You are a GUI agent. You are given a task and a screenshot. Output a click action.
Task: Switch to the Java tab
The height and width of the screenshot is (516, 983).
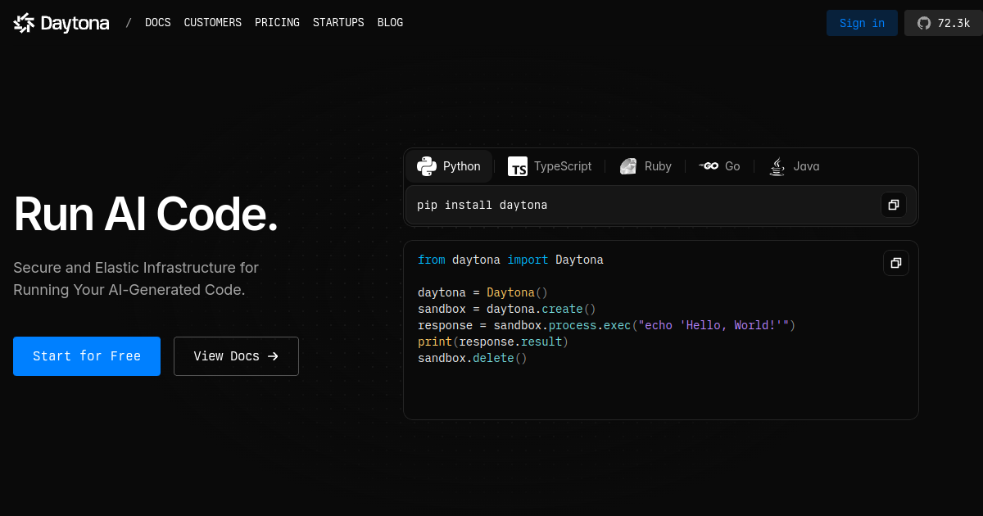pos(794,166)
